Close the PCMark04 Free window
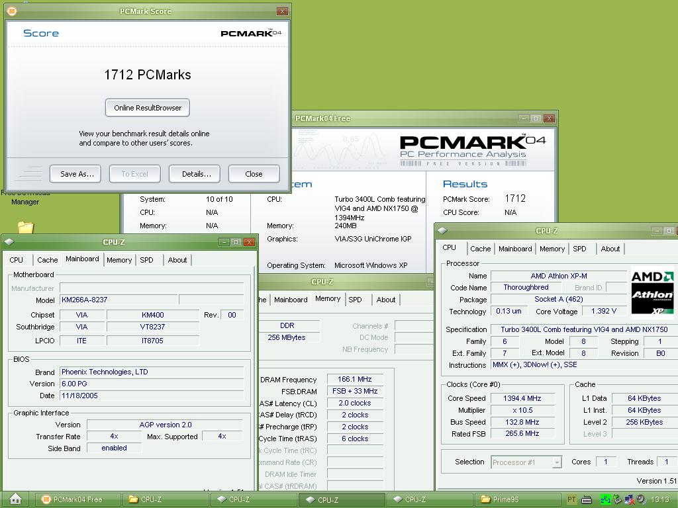 (x=549, y=118)
